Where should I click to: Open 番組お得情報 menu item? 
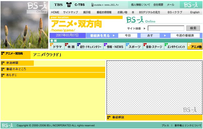click(104, 12)
